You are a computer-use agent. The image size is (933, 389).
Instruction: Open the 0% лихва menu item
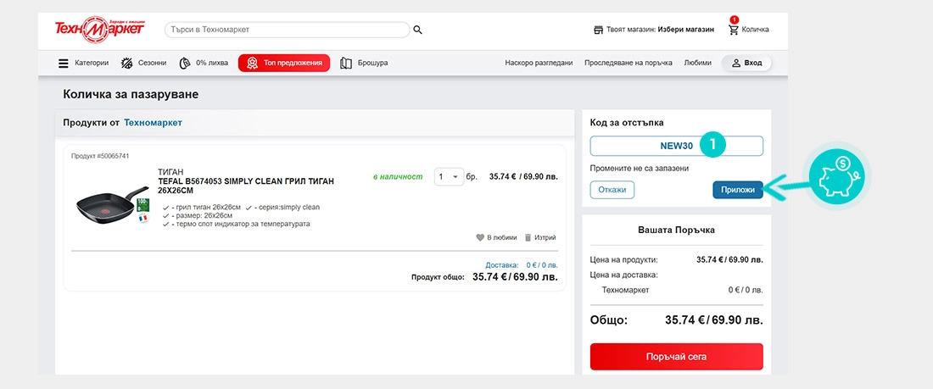(204, 63)
